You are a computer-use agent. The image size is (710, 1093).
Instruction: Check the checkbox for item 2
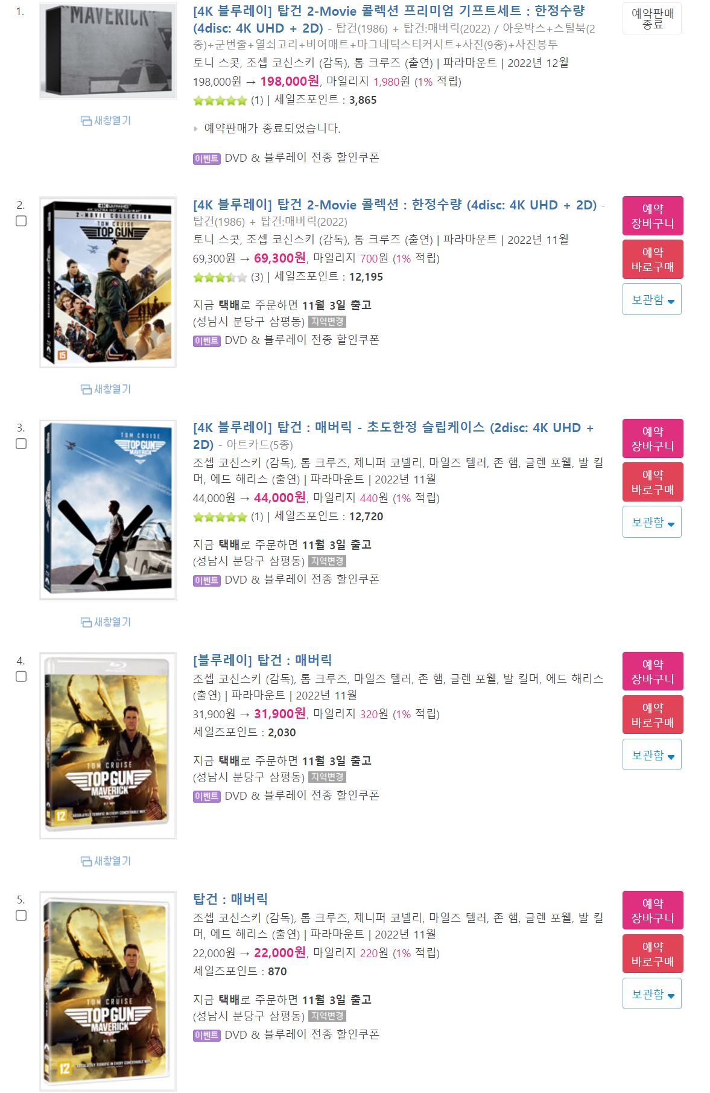click(x=21, y=221)
